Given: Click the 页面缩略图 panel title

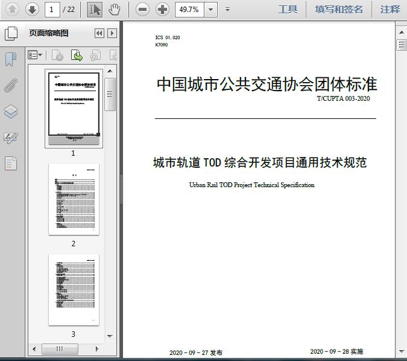Looking at the screenshot, I should tap(49, 33).
